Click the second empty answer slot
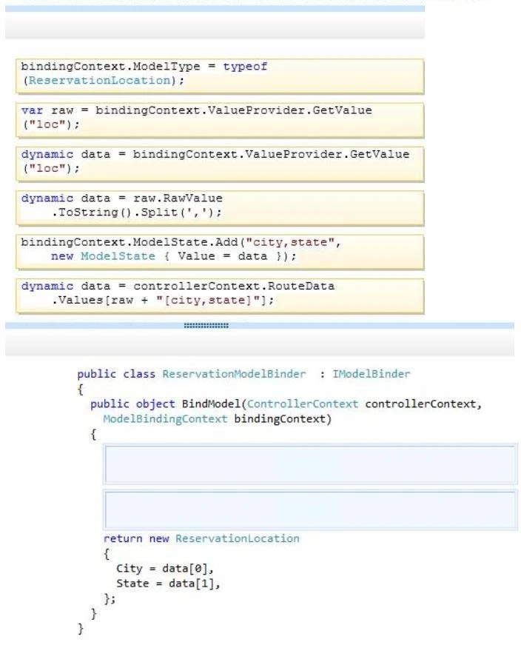The height and width of the screenshot is (645, 521). point(310,510)
